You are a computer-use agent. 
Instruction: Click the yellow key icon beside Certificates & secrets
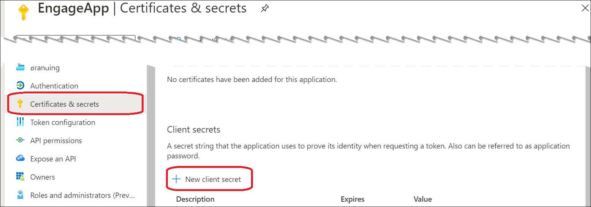21,104
